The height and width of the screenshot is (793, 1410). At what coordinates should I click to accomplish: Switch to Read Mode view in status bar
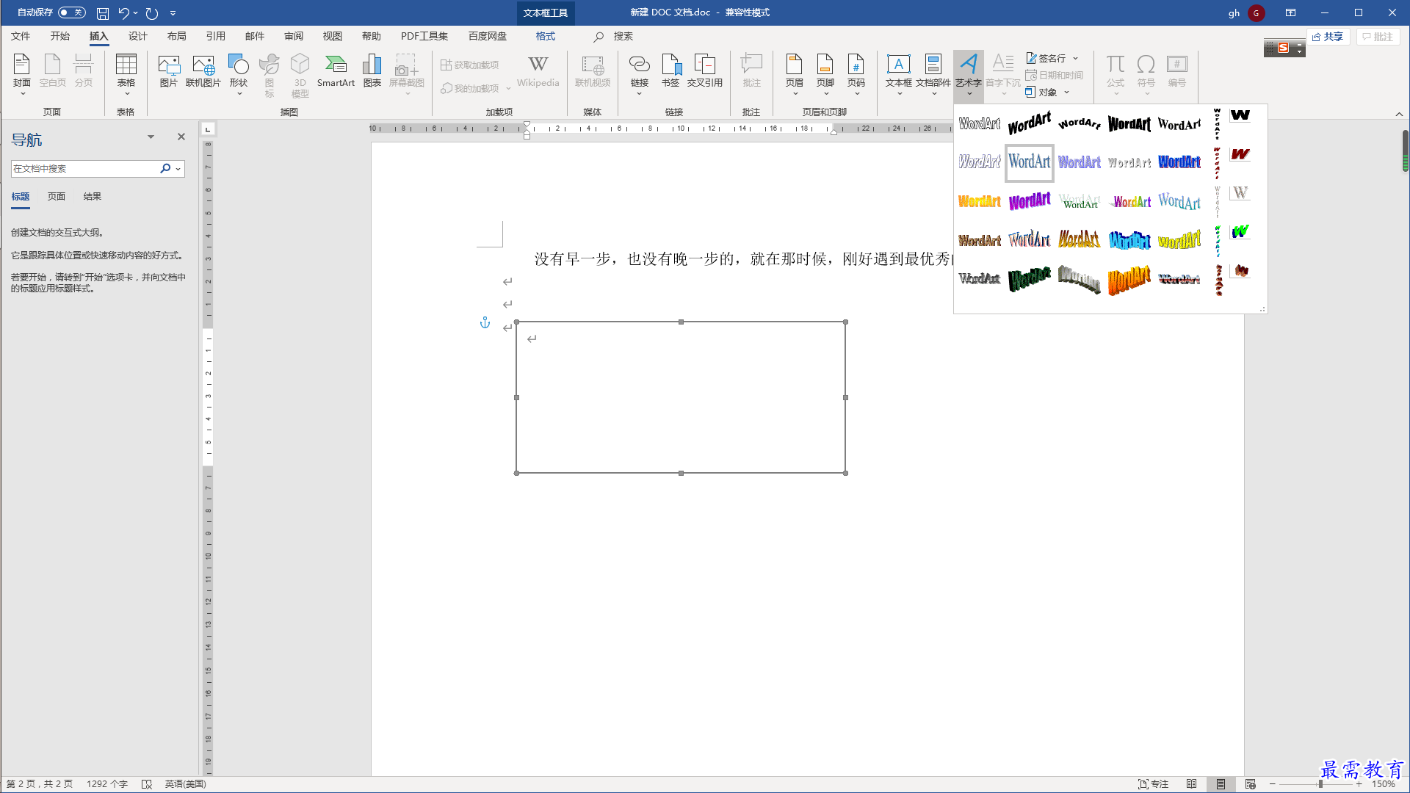[1192, 784]
